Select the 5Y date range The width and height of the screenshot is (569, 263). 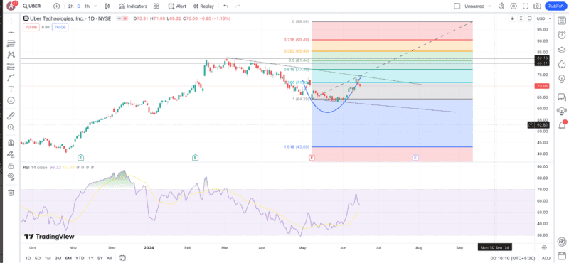pyautogui.click(x=100, y=258)
